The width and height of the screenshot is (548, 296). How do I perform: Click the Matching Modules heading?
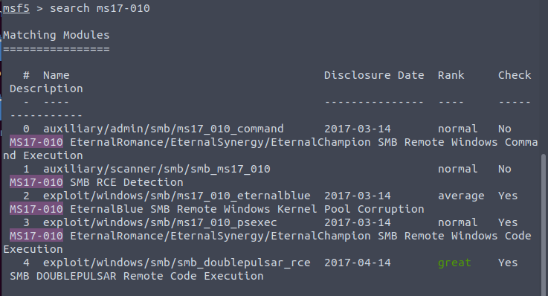[57, 35]
